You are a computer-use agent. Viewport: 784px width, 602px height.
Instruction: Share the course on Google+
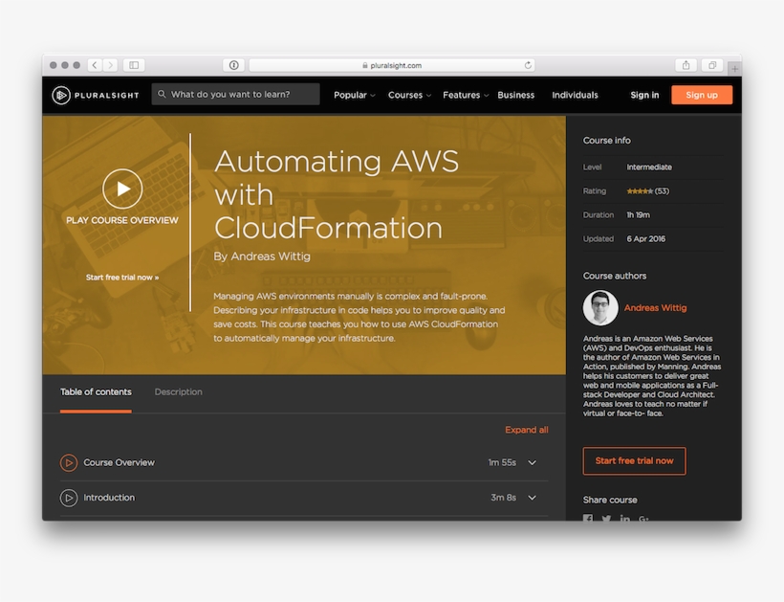tap(643, 520)
